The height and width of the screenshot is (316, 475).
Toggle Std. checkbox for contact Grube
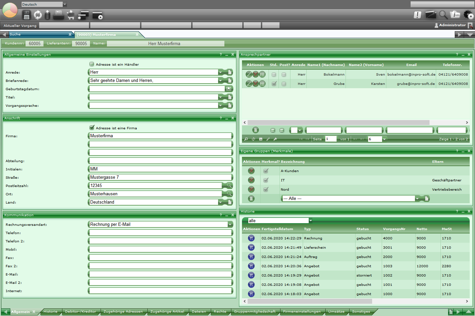tap(274, 84)
